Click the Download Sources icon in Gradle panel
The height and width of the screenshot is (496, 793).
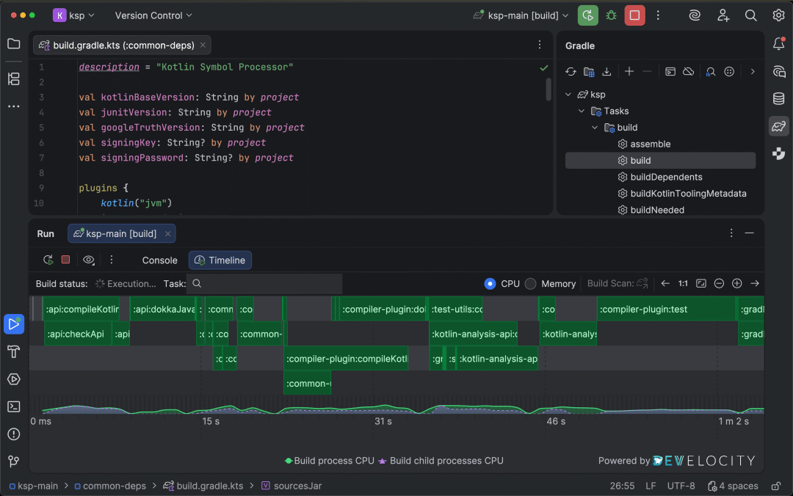pos(606,72)
